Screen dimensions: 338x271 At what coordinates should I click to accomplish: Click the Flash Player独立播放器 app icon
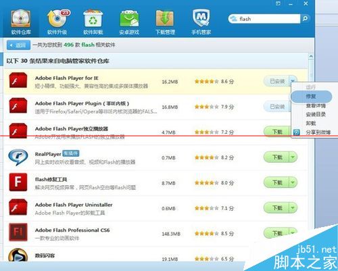tap(18, 131)
